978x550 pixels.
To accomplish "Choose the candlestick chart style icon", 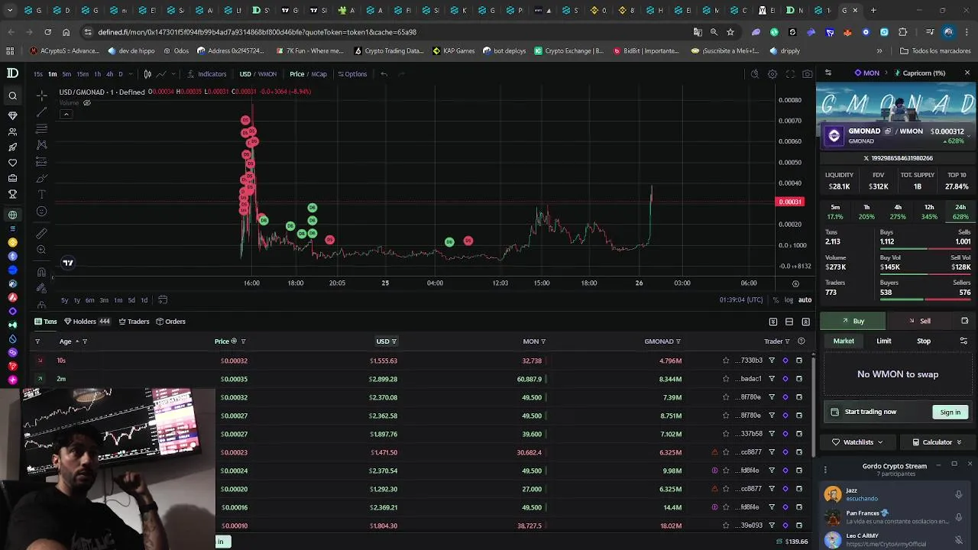I will pyautogui.click(x=147, y=74).
